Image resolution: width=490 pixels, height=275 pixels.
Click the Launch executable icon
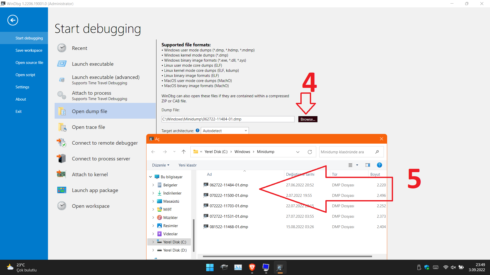point(62,64)
